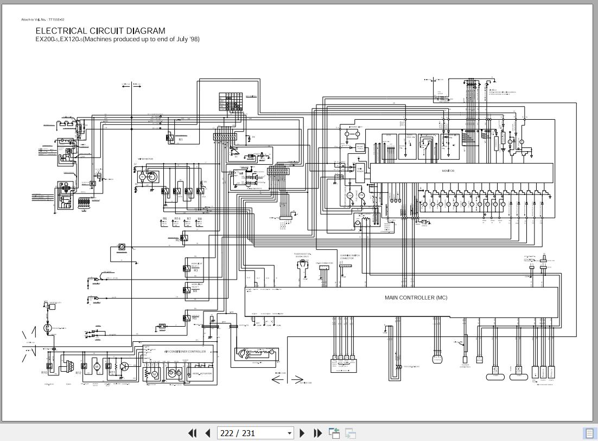Click the EX200-5, EX120-5 subtitle line

(x=117, y=39)
